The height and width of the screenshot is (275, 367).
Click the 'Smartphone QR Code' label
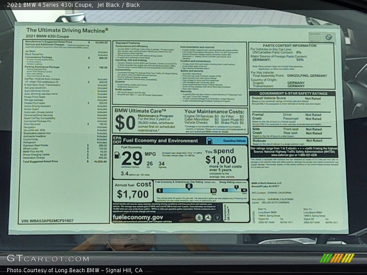(226, 213)
